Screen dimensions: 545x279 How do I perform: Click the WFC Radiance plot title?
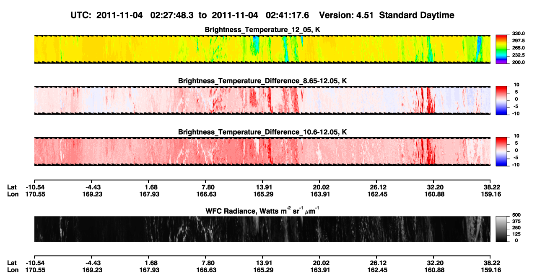pyautogui.click(x=262, y=210)
